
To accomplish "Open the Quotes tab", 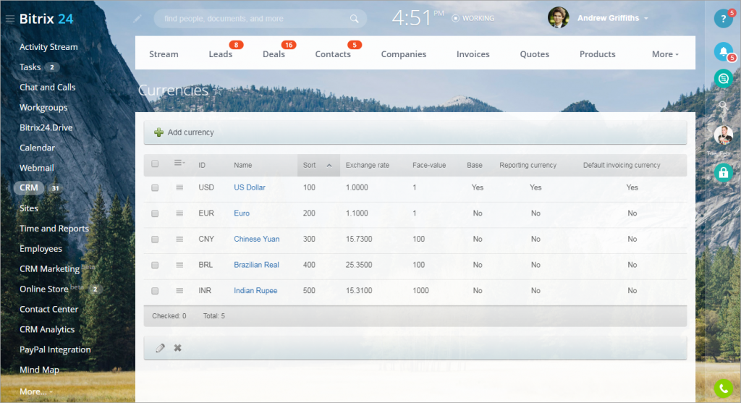I will pyautogui.click(x=535, y=54).
